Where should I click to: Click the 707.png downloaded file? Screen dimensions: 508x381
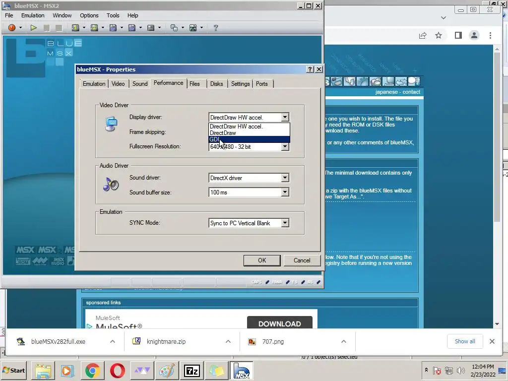[273, 341]
